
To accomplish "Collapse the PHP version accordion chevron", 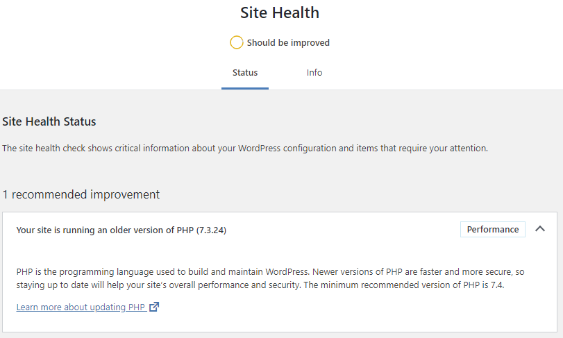I will [539, 229].
